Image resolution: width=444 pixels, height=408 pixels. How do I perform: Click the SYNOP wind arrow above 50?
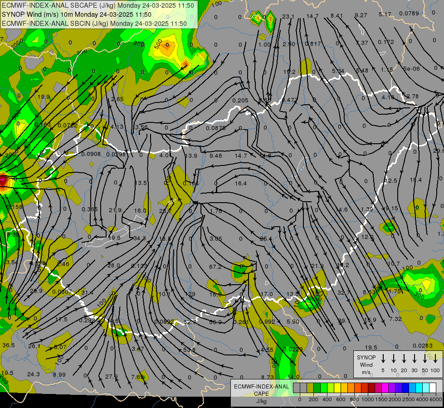[425, 359]
